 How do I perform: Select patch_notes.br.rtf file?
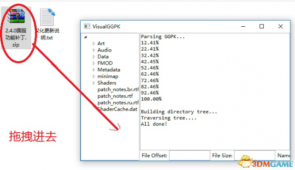(118, 89)
